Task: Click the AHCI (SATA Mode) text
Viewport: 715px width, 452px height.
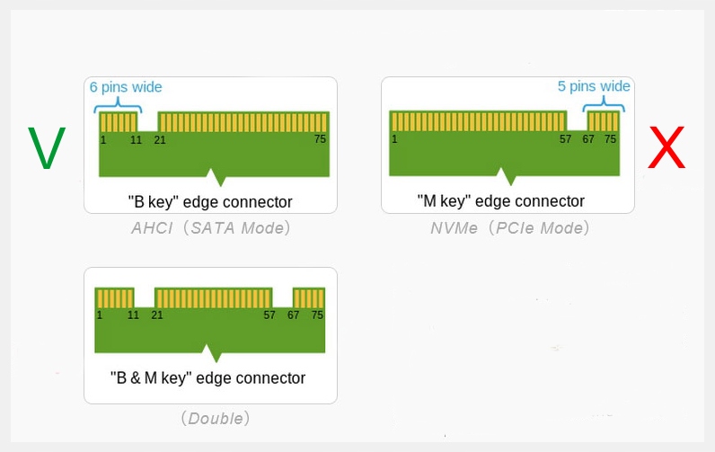Action: click(211, 228)
